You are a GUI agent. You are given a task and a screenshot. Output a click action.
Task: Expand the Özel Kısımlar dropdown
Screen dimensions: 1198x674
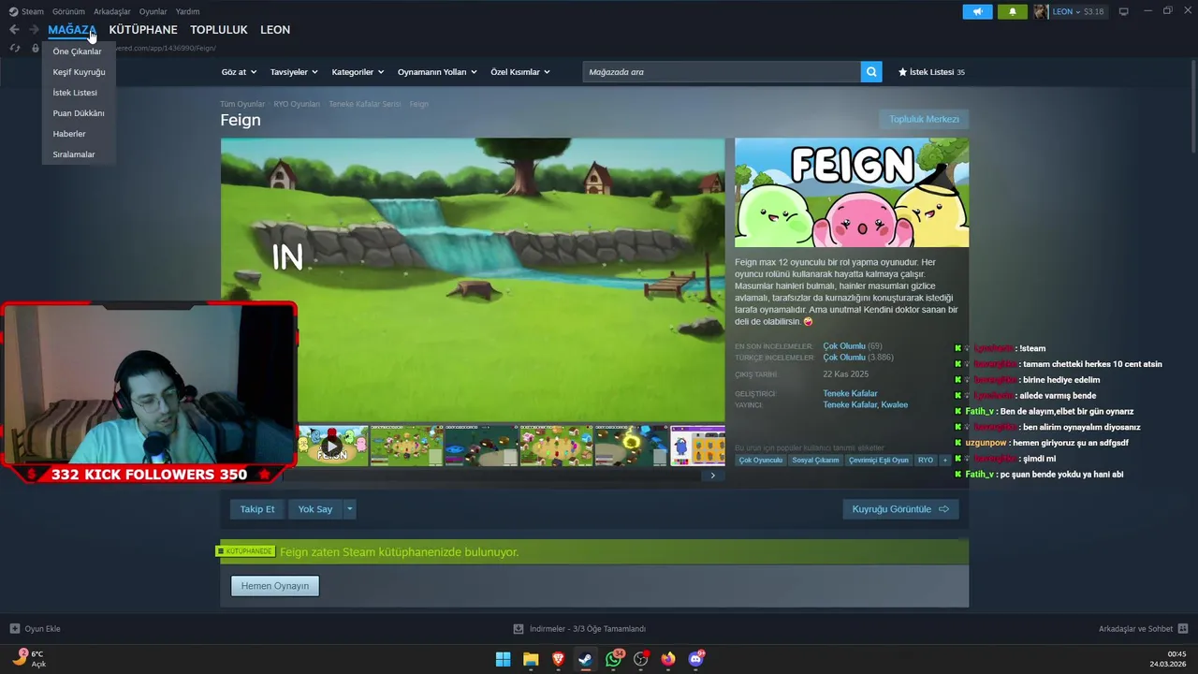pos(520,72)
